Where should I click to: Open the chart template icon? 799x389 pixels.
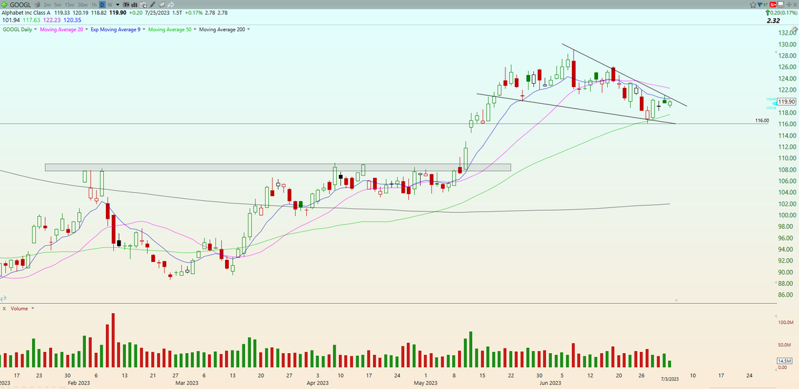click(x=126, y=5)
